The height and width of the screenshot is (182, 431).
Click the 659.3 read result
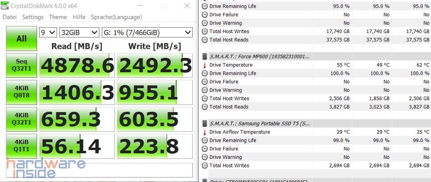coord(77,119)
